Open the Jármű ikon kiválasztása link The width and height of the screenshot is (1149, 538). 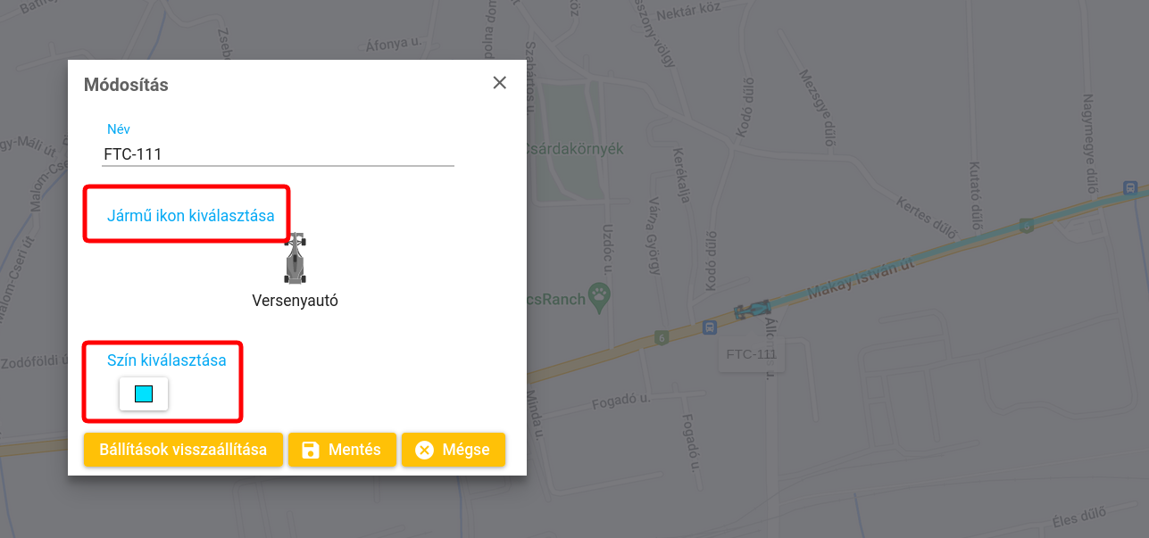[x=190, y=215]
